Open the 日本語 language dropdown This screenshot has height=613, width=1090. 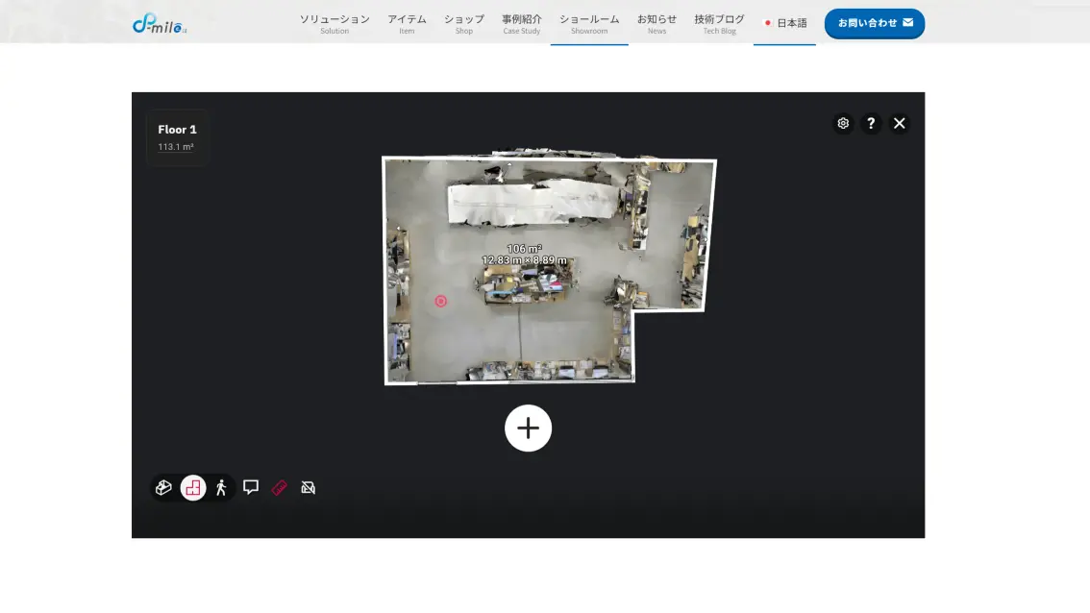785,23
